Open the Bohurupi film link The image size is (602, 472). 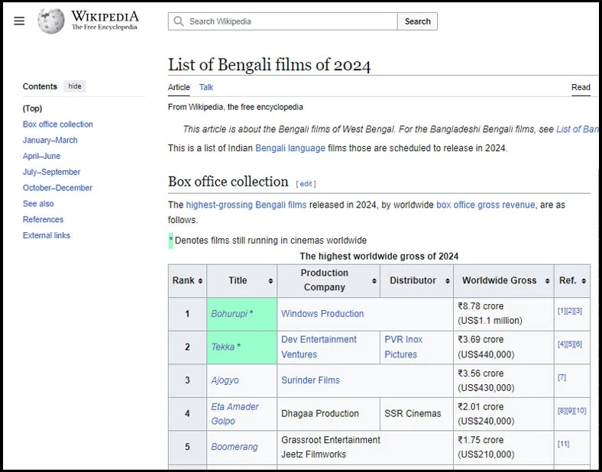[229, 314]
